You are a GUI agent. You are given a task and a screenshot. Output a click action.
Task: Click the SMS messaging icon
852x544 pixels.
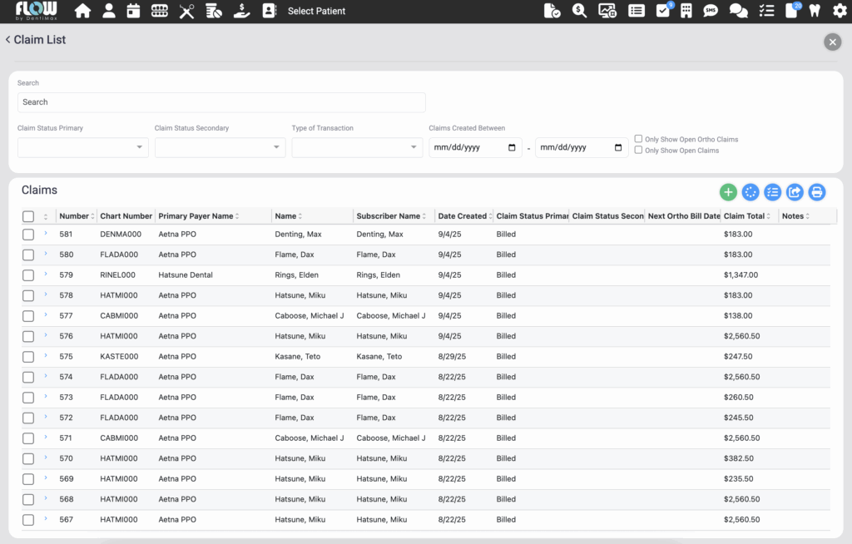pos(710,11)
